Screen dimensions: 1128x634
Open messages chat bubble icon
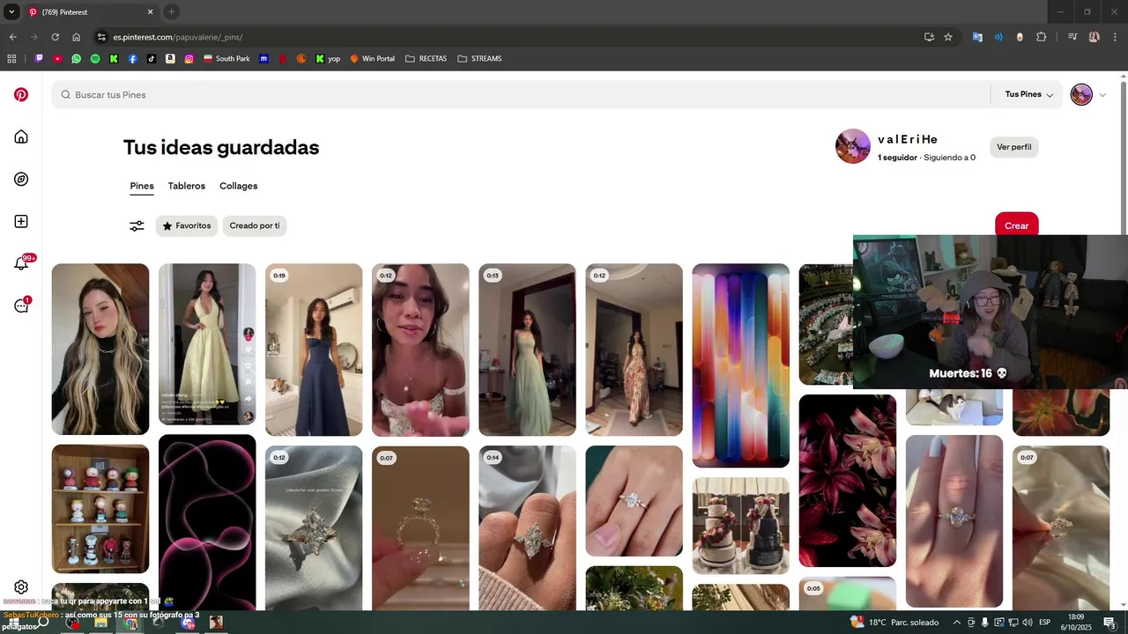pyautogui.click(x=21, y=306)
